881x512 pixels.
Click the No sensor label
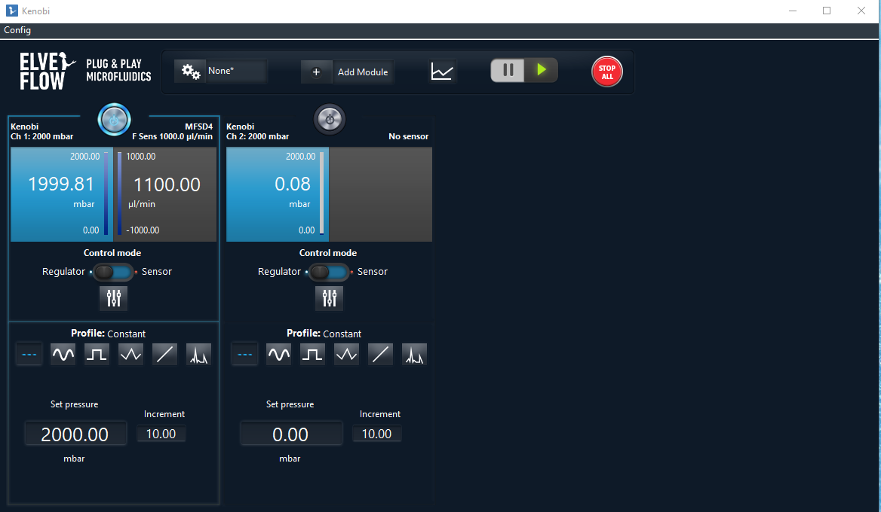click(409, 136)
